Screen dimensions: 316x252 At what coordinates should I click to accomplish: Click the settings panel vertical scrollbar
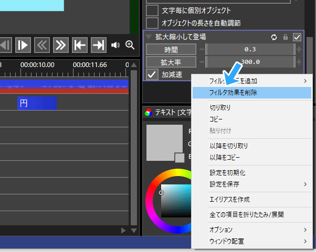[310, 56]
